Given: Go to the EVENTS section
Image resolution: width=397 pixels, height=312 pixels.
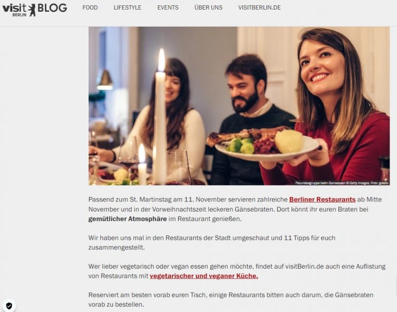Looking at the screenshot, I should click(x=168, y=7).
